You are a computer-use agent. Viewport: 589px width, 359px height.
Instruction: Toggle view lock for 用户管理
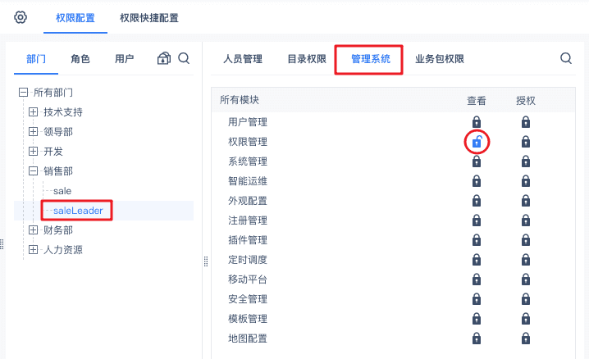477,122
